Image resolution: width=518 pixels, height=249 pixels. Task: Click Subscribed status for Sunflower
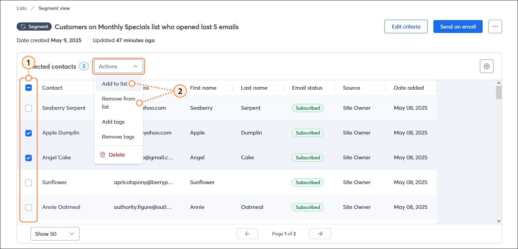tap(308, 182)
